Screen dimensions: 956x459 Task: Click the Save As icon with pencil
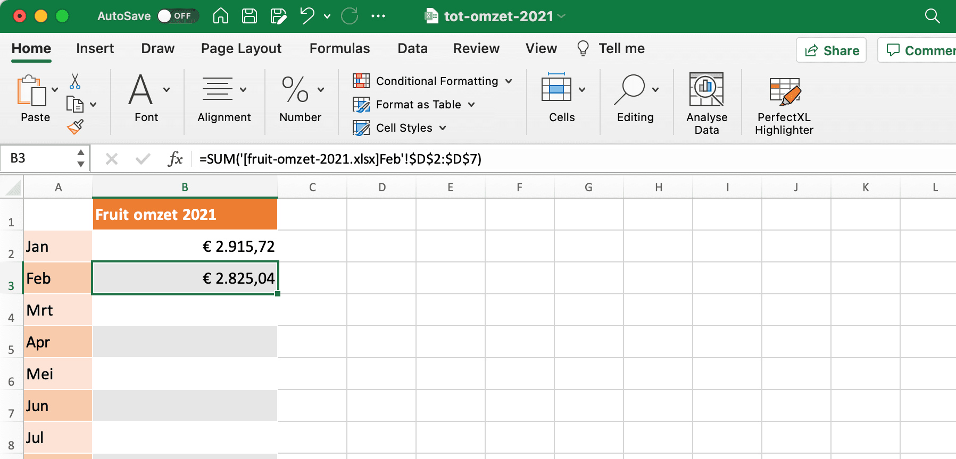(x=279, y=16)
